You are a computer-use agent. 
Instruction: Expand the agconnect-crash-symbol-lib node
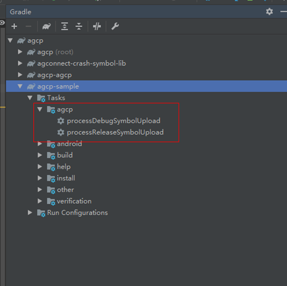20,63
